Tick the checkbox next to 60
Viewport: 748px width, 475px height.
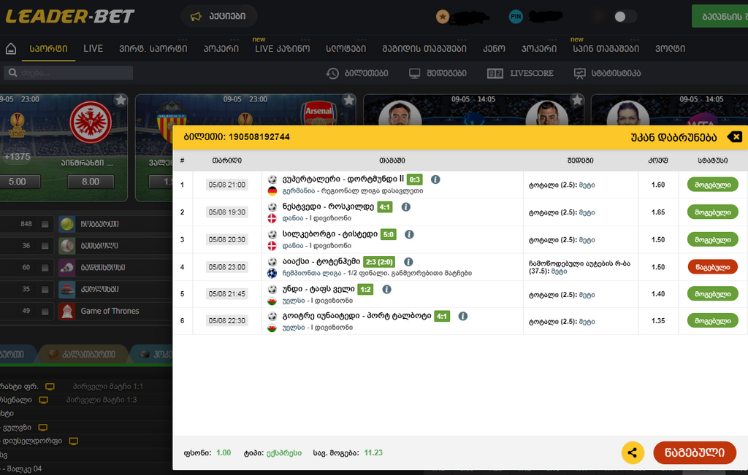(45, 268)
